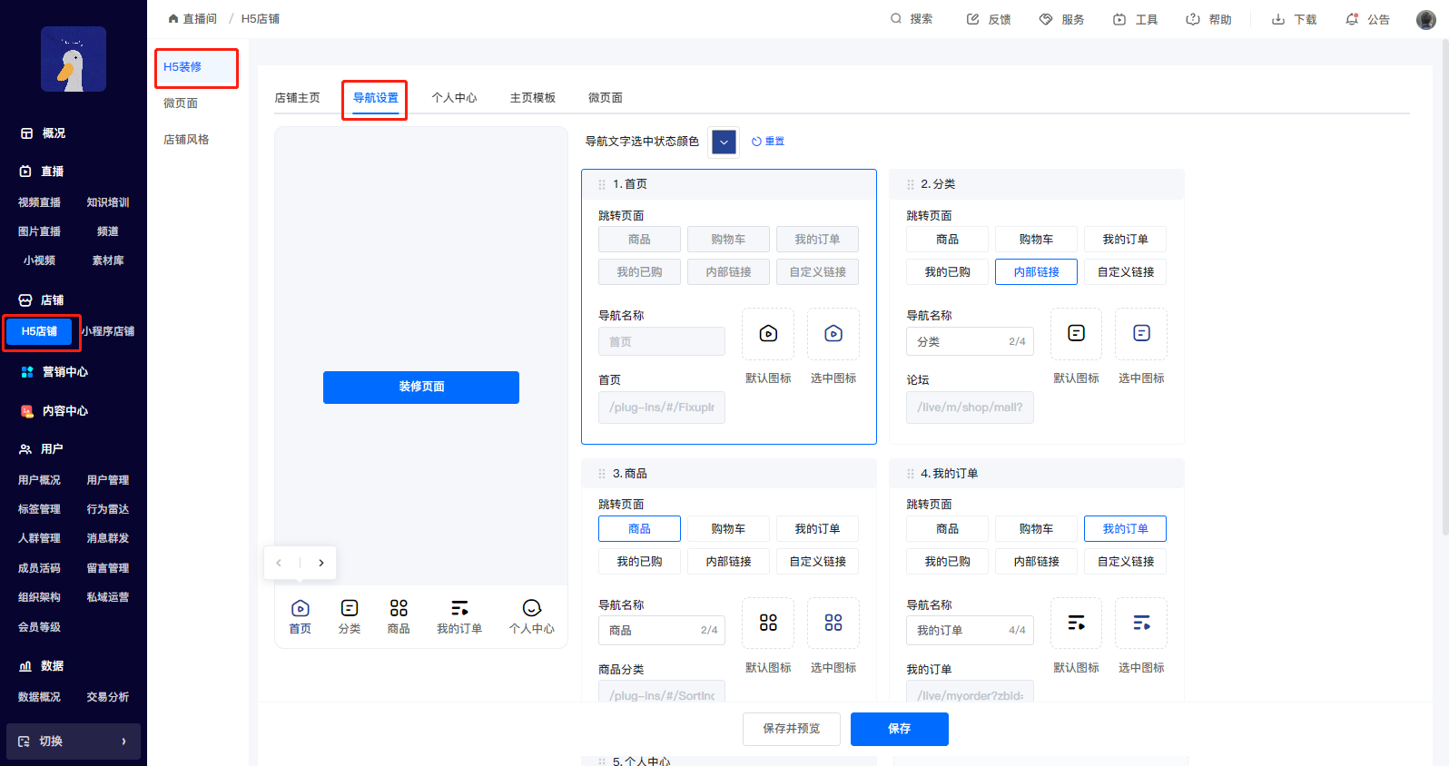Open the tools (工具) icon

pos(1119,19)
